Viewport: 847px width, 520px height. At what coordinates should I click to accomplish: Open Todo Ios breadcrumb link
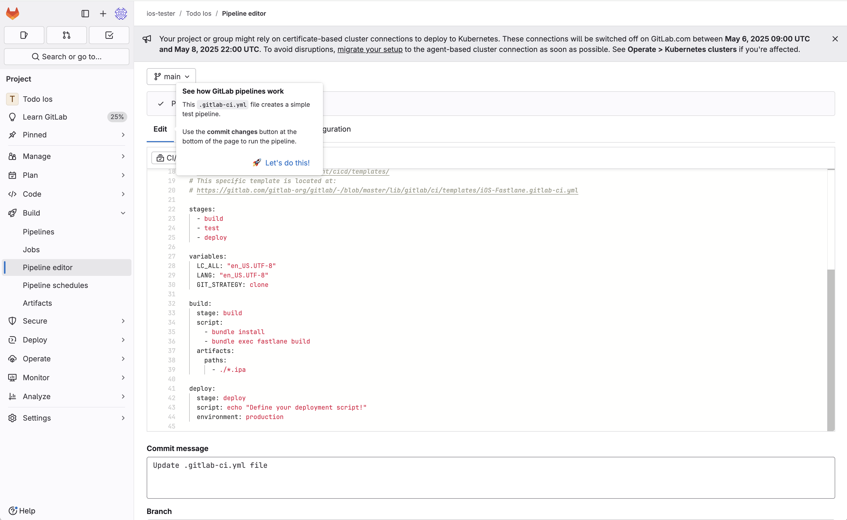pyautogui.click(x=199, y=13)
